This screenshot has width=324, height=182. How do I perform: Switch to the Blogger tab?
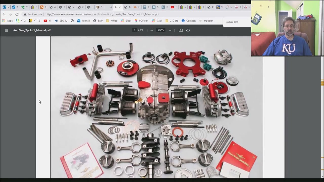(43, 7)
